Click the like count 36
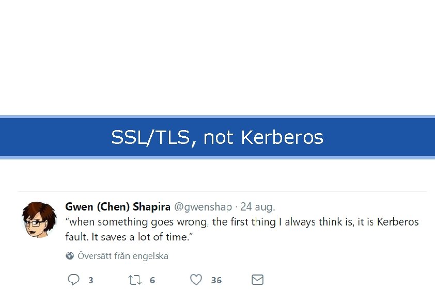Image resolution: width=435 pixels, height=307 pixels. (216, 280)
